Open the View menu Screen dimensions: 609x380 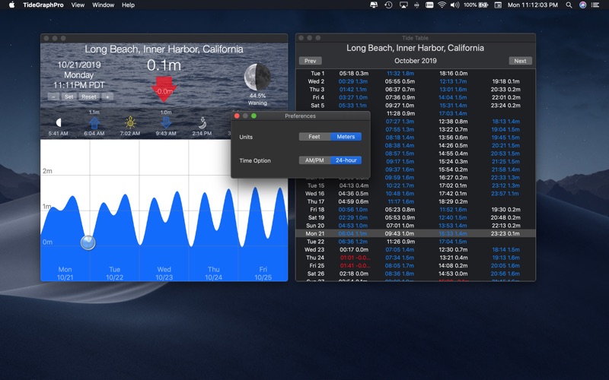pyautogui.click(x=78, y=5)
